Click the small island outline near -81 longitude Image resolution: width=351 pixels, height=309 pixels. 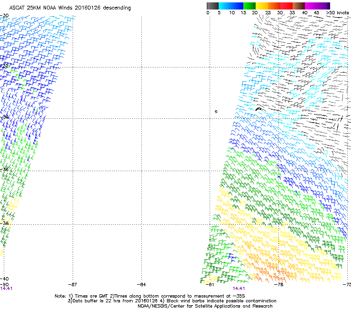tap(216, 112)
